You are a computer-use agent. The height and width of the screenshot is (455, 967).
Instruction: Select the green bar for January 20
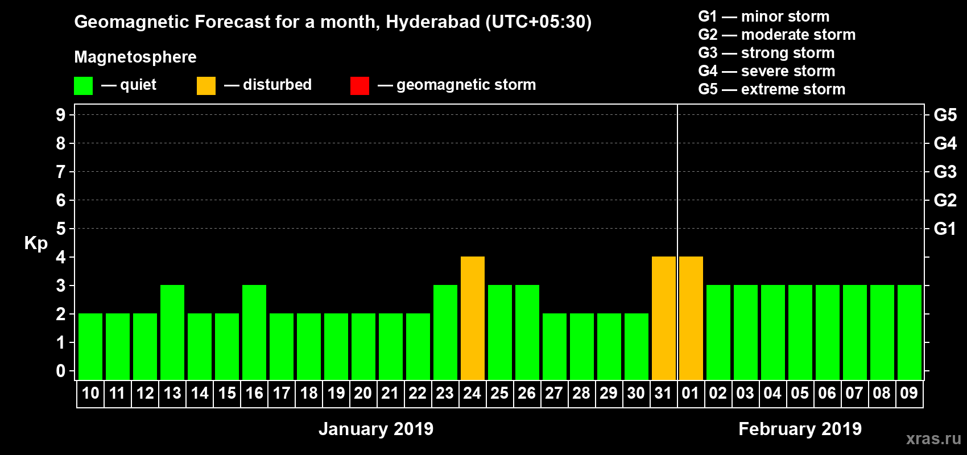pos(363,347)
